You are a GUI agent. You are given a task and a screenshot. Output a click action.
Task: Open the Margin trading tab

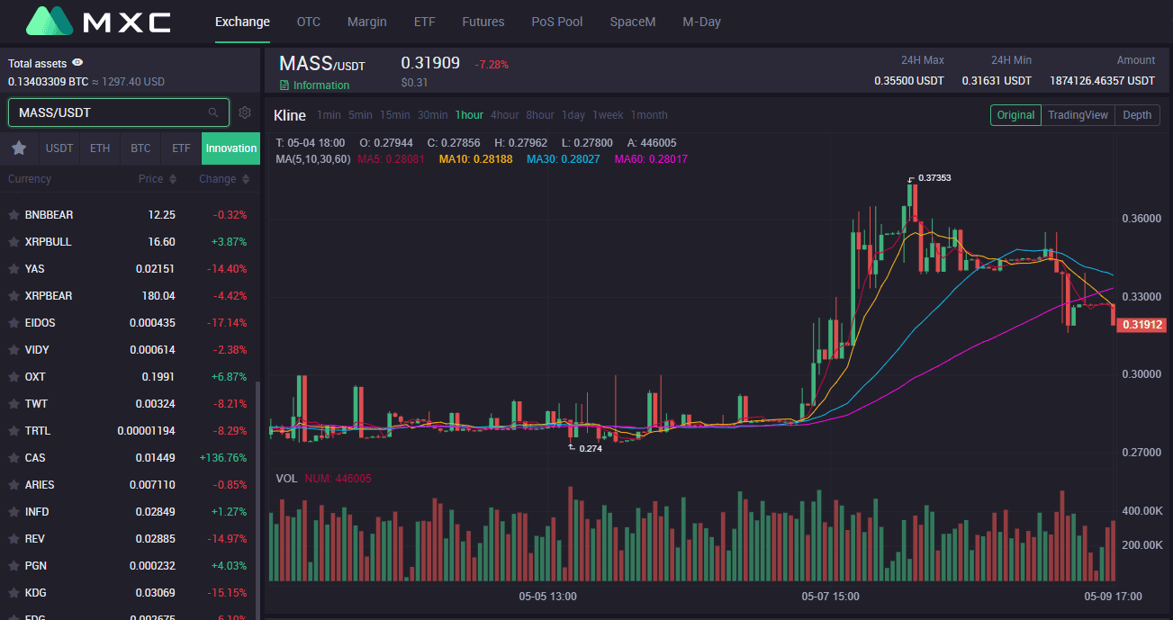[366, 22]
